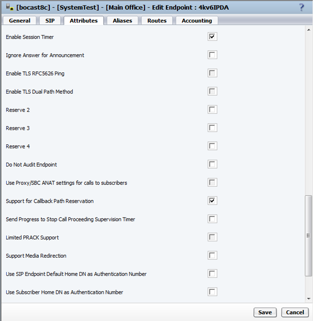Click the 'Support Media Redirection' label
Screen dimensions: 313x321
click(x=36, y=256)
